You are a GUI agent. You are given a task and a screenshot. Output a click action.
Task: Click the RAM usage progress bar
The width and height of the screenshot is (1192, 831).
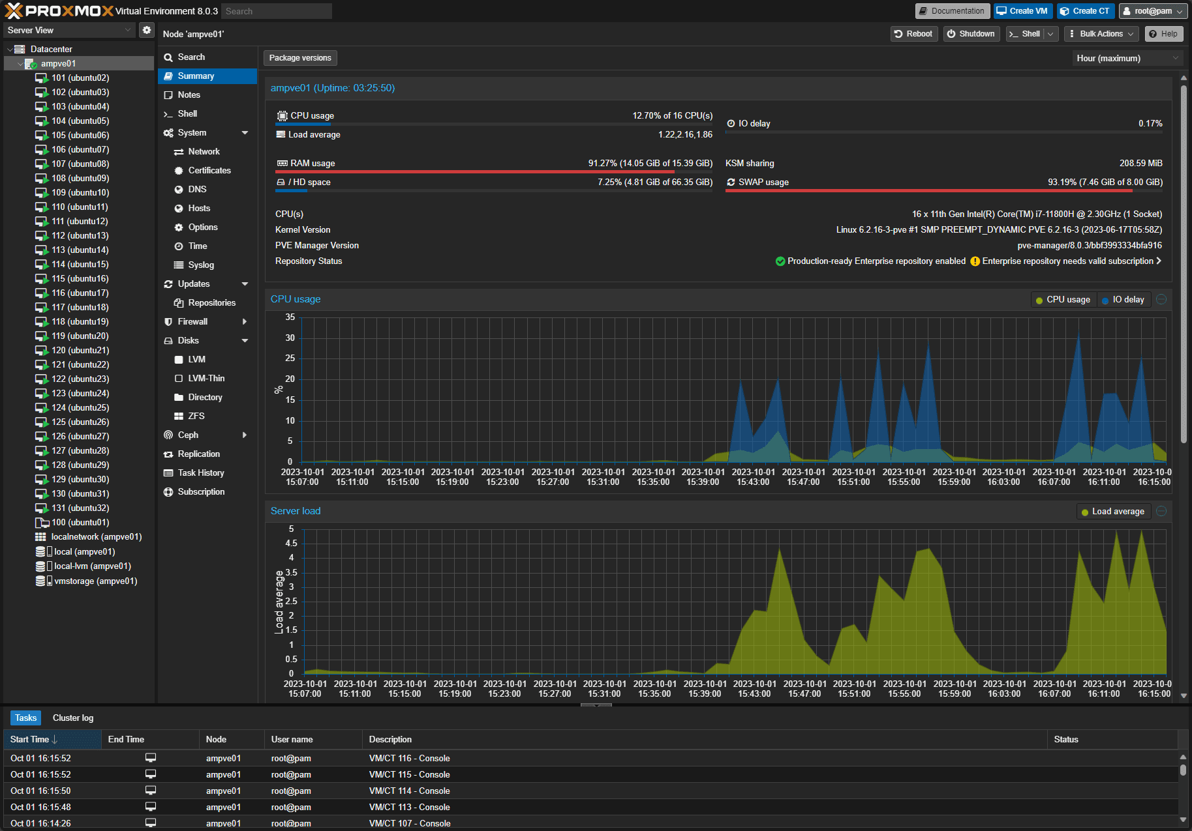(493, 172)
